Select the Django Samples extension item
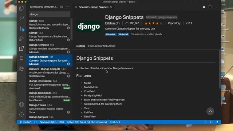 pos(50,117)
